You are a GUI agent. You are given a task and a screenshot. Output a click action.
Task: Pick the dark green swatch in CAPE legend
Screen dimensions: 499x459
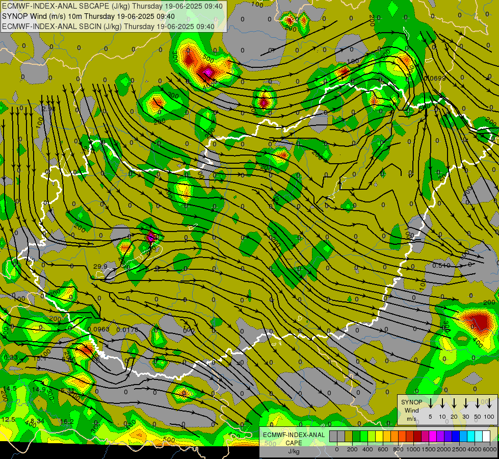(x=356, y=437)
